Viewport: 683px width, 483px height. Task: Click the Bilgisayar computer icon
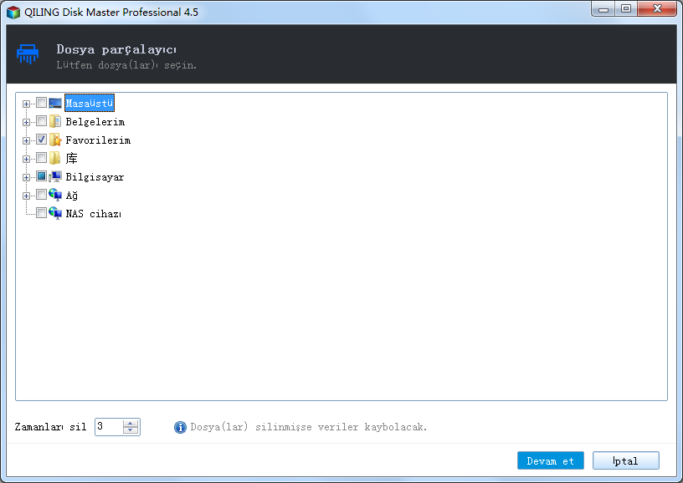click(x=55, y=176)
